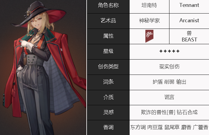Click the 输出 tag keyword

(x=181, y=82)
